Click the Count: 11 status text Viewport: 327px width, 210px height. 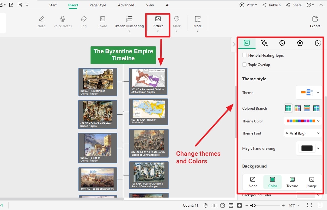click(190, 205)
